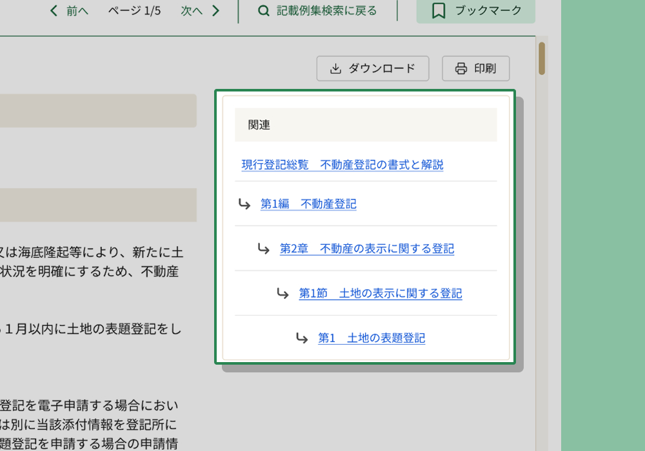This screenshot has height=451, width=645.
Task: Click the download arrow icon
Action: tap(335, 68)
